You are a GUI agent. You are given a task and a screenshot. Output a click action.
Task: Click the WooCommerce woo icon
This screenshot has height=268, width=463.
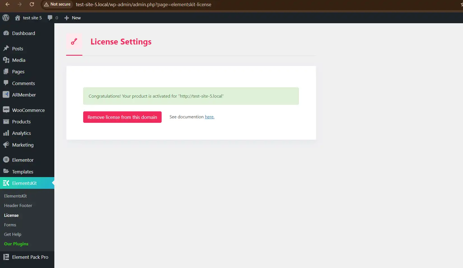pos(6,109)
